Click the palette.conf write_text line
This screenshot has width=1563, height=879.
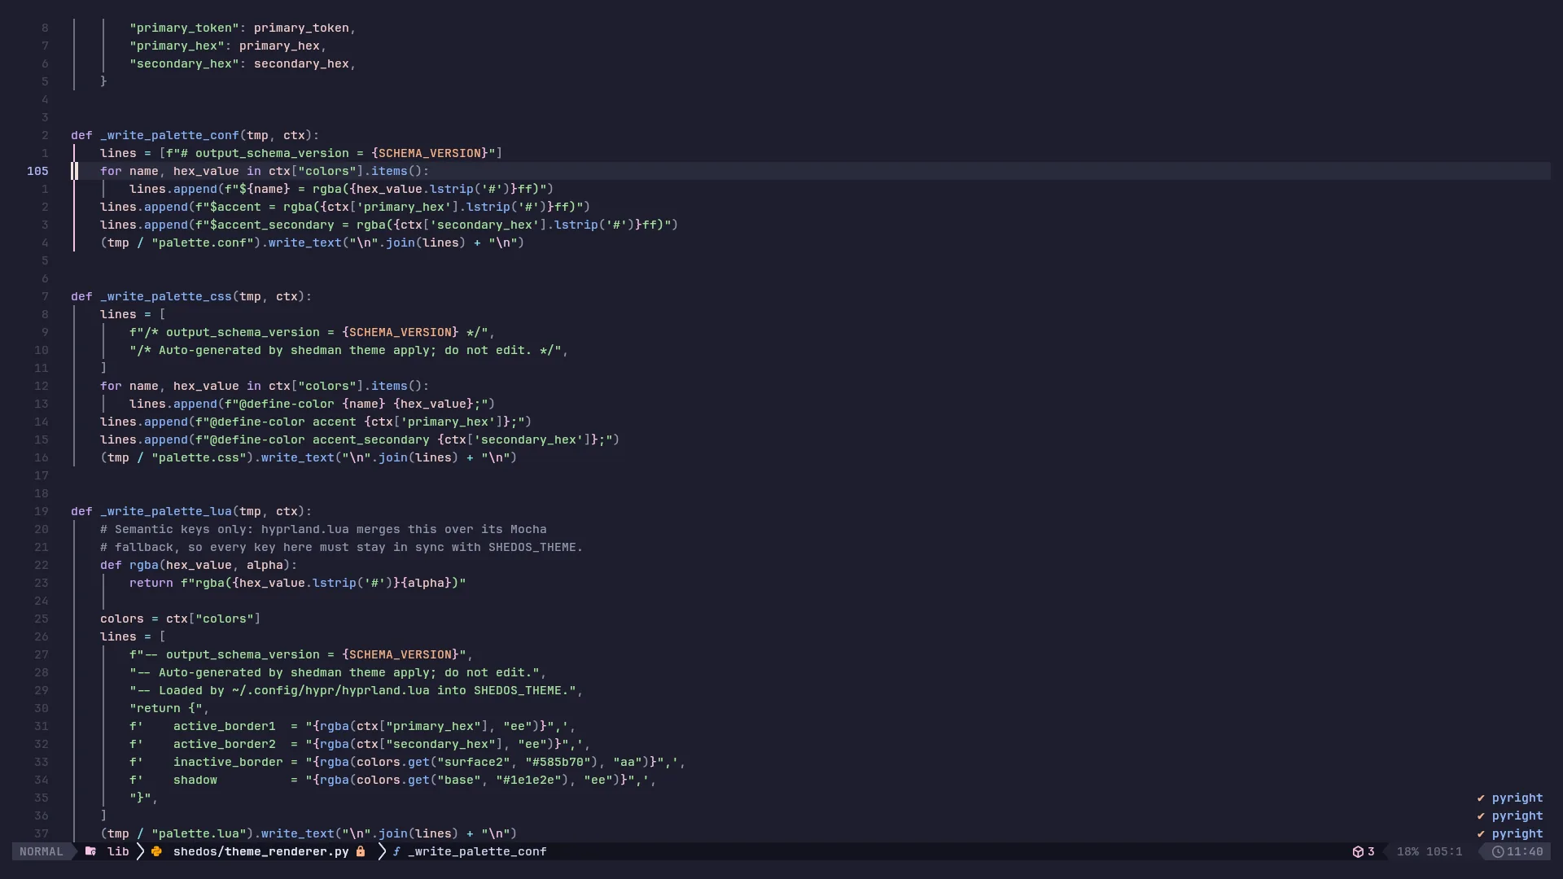click(312, 243)
